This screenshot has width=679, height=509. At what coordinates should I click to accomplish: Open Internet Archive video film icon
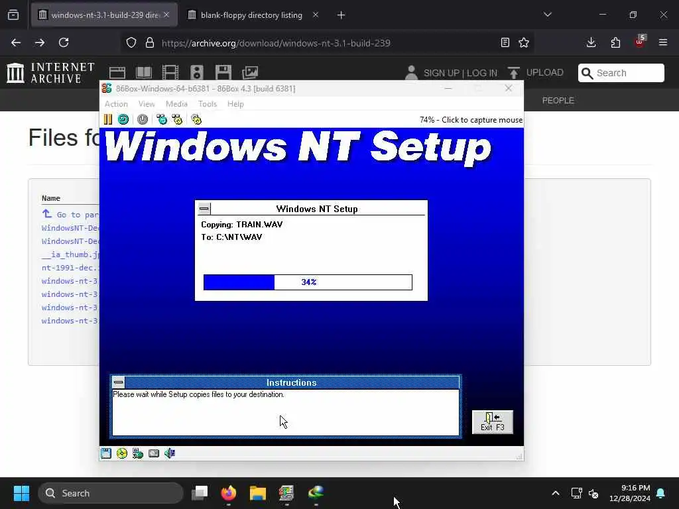point(170,72)
